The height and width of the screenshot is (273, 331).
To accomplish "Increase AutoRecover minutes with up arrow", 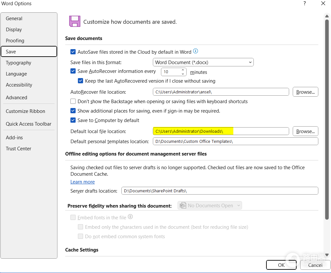I will [x=183, y=70].
